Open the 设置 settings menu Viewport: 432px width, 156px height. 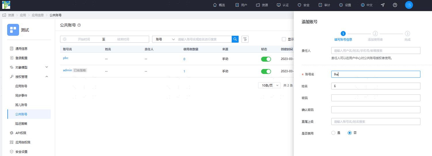click(345, 5)
